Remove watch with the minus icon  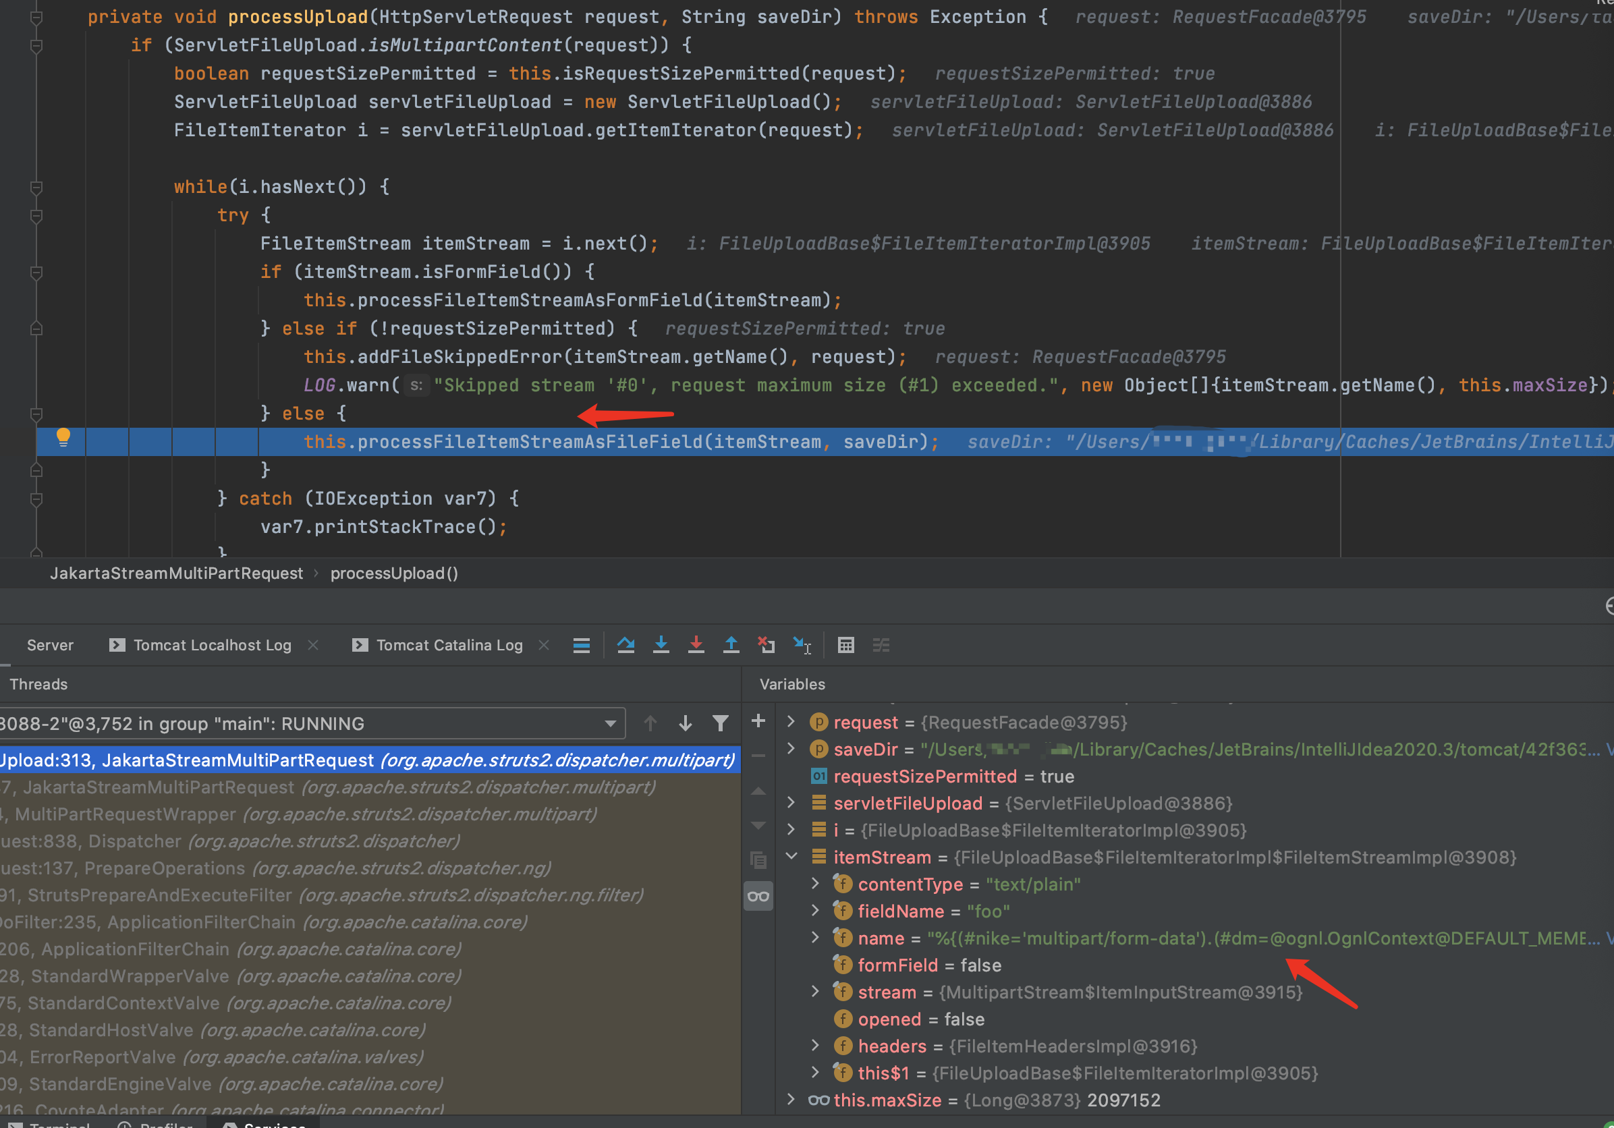[758, 756]
